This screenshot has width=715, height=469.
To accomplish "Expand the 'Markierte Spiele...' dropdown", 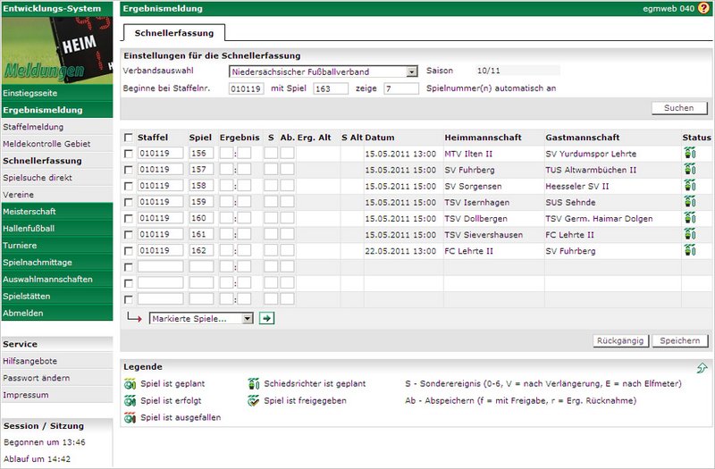I will coord(201,318).
